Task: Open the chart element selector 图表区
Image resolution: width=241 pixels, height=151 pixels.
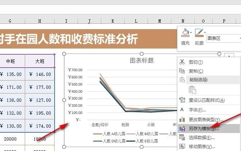Action: click(224, 38)
